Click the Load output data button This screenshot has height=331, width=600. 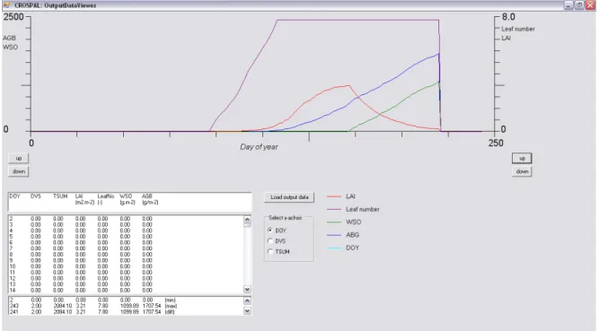point(289,197)
